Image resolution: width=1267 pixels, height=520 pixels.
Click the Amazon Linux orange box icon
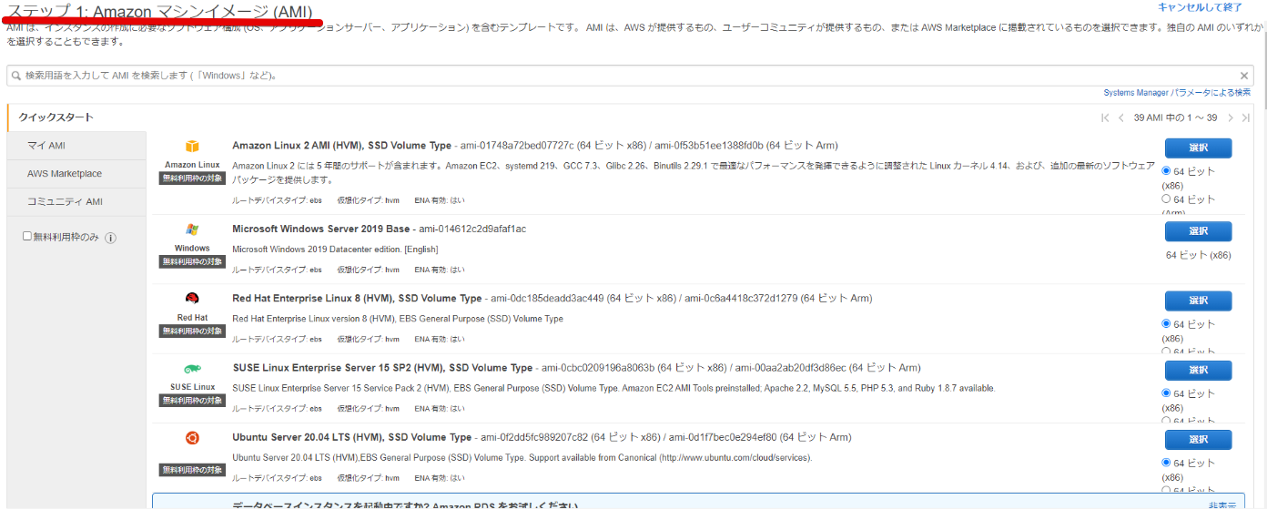coord(192,147)
